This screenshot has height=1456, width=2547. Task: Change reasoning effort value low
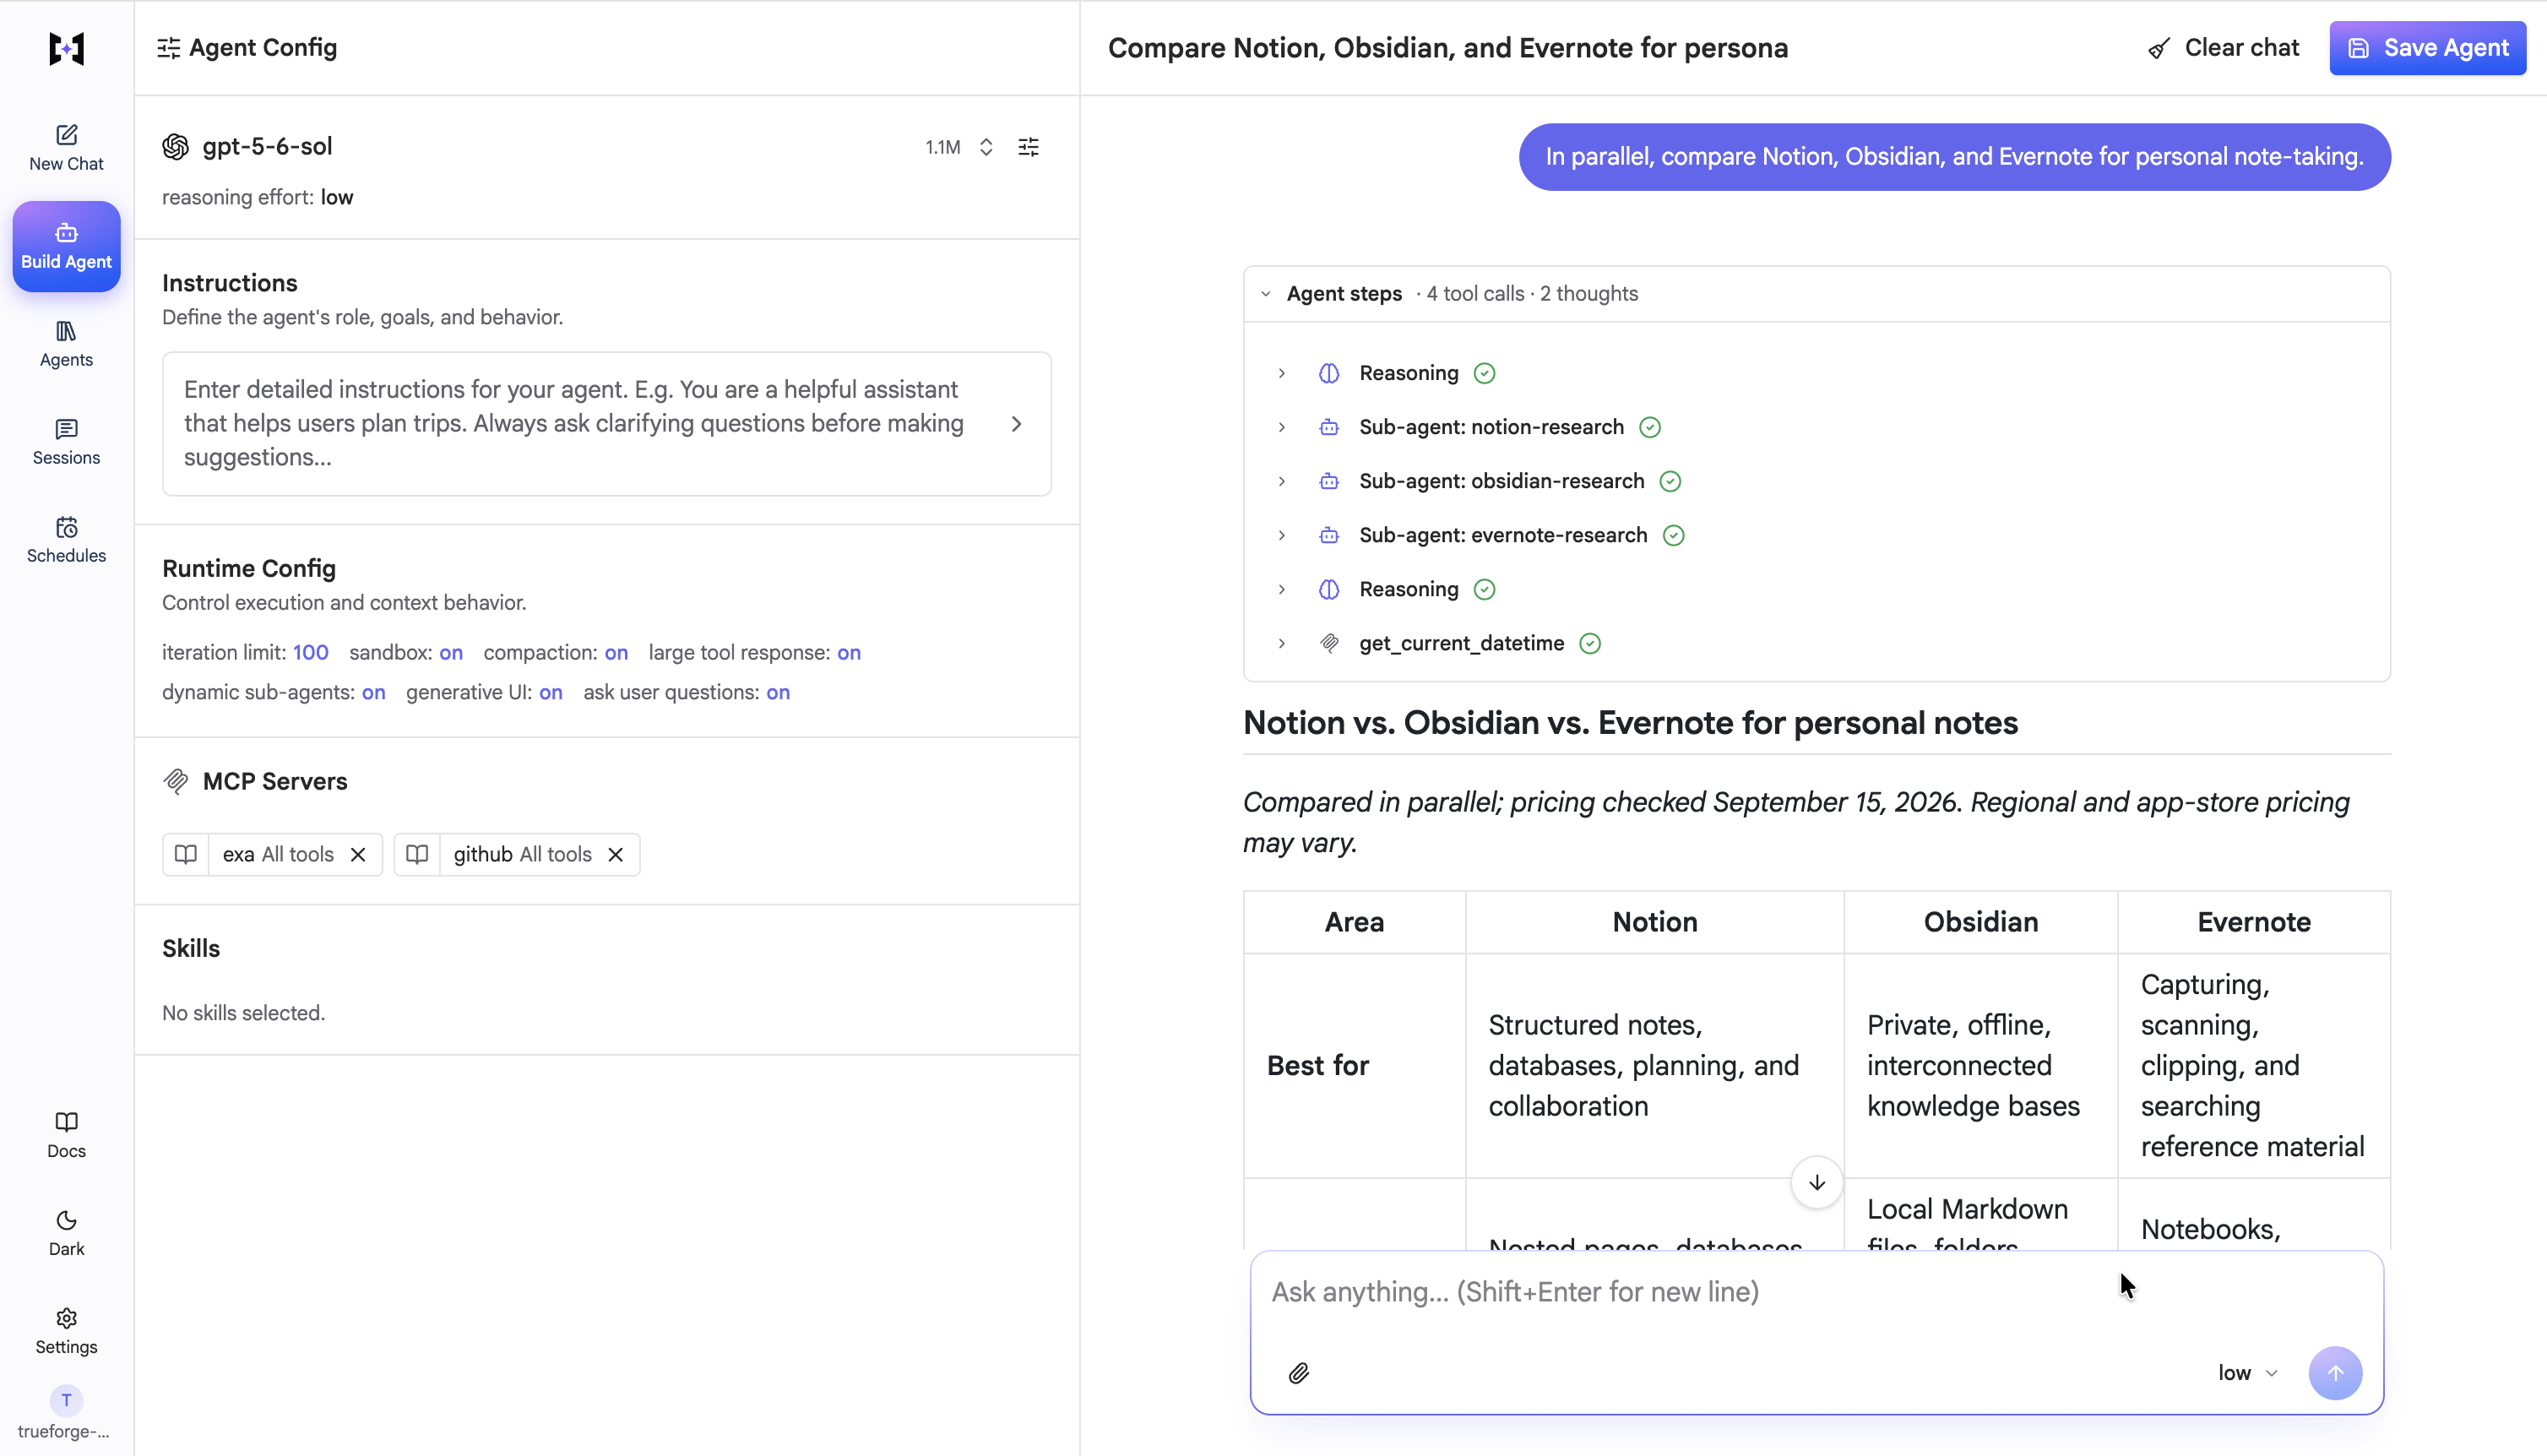click(x=337, y=197)
